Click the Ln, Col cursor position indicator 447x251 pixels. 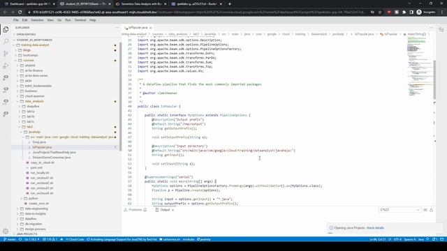pyautogui.click(x=378, y=239)
